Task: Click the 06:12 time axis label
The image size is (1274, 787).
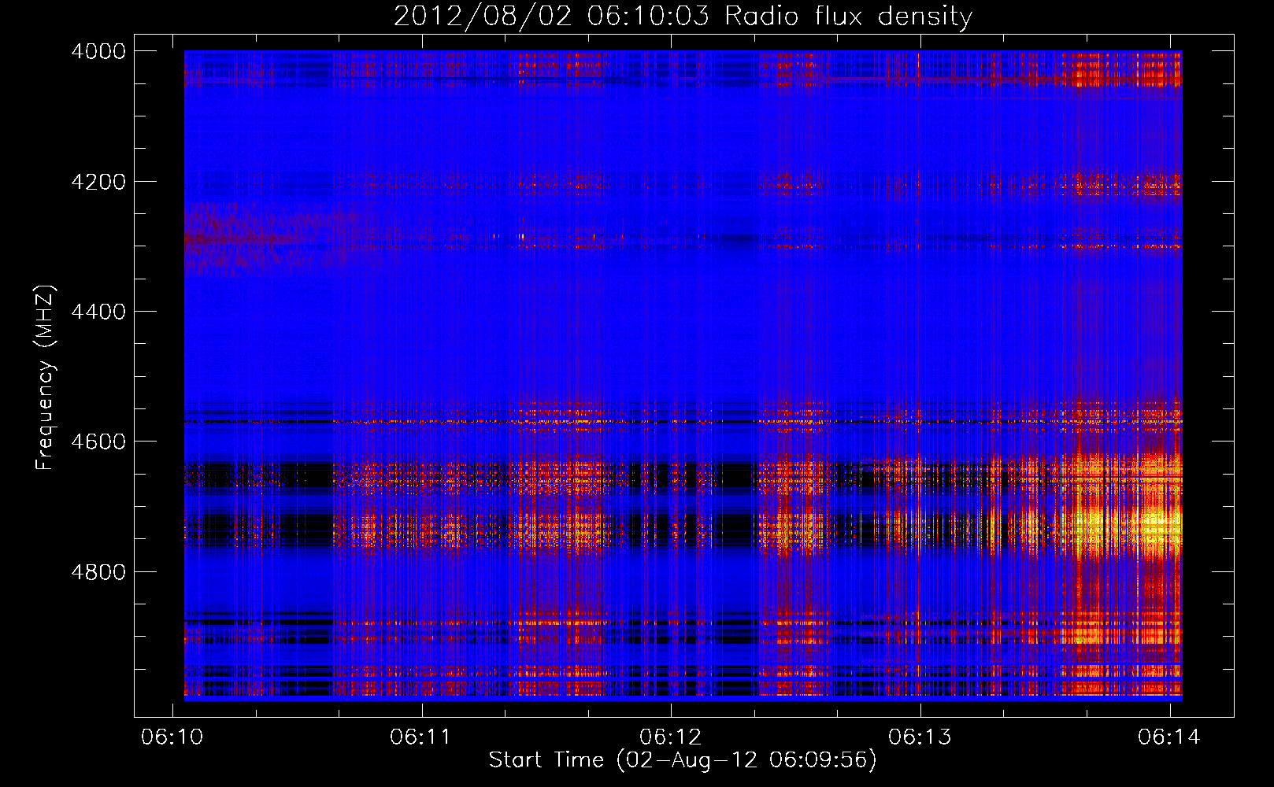Action: pyautogui.click(x=670, y=737)
